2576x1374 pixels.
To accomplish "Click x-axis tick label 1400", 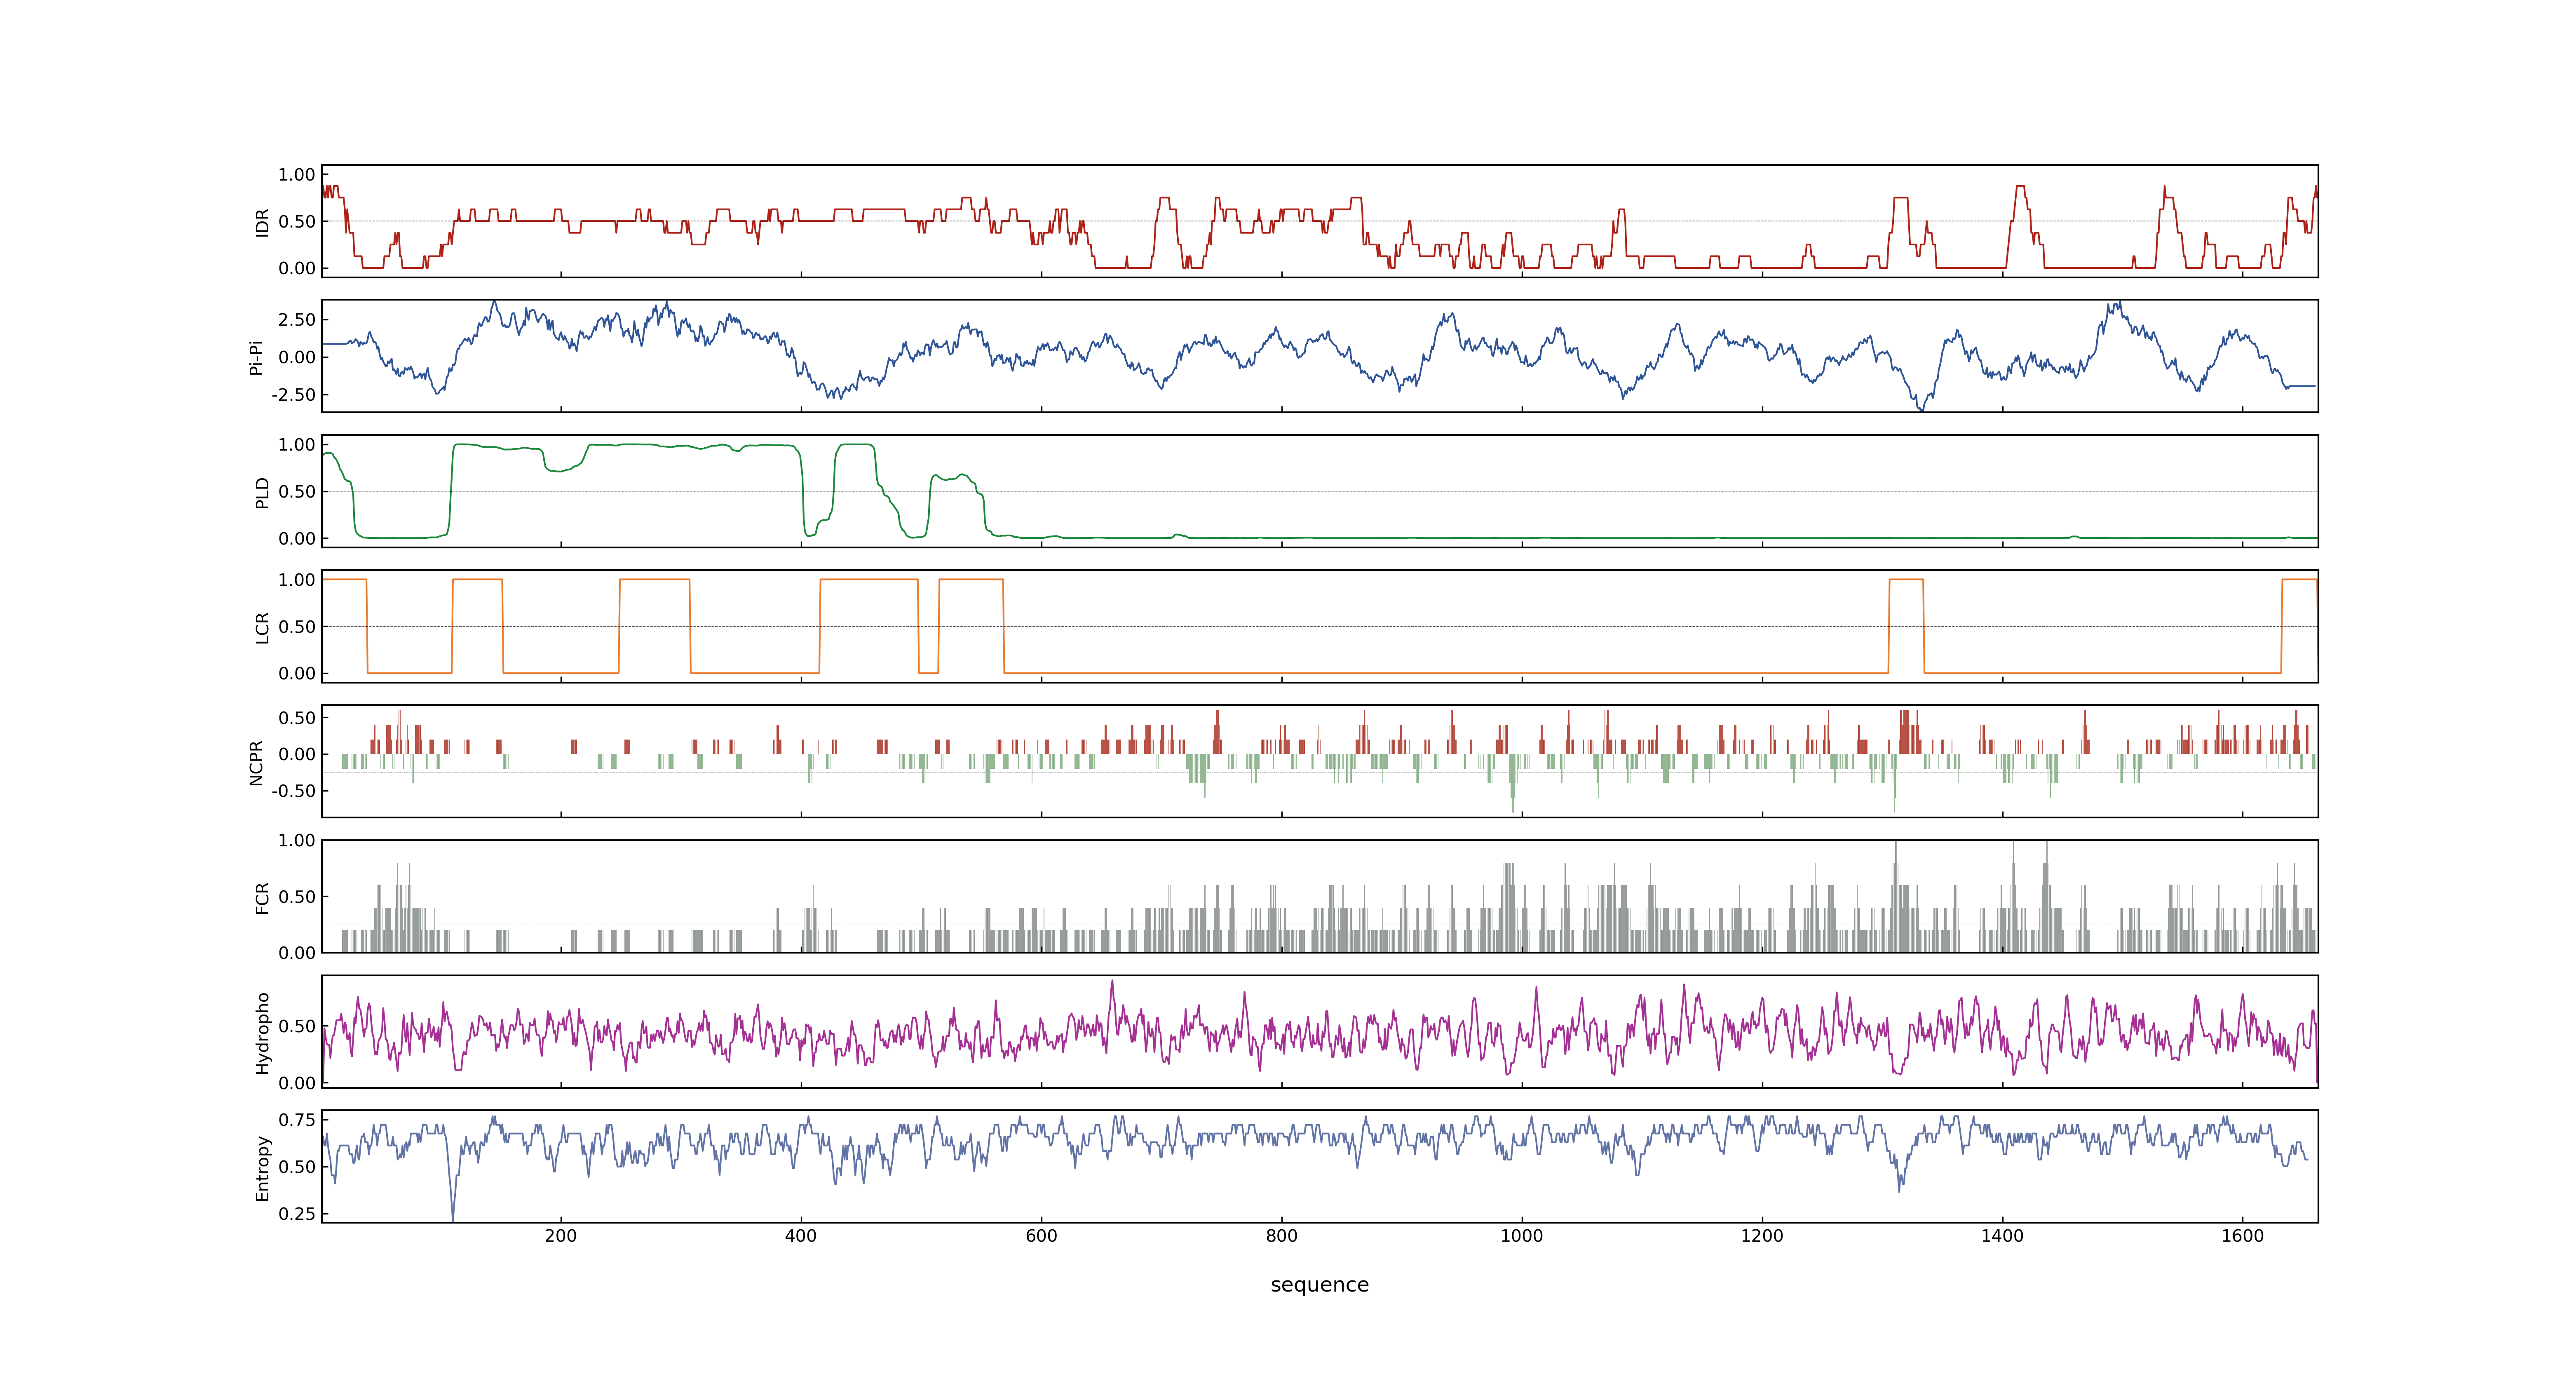I will coord(2002,1236).
